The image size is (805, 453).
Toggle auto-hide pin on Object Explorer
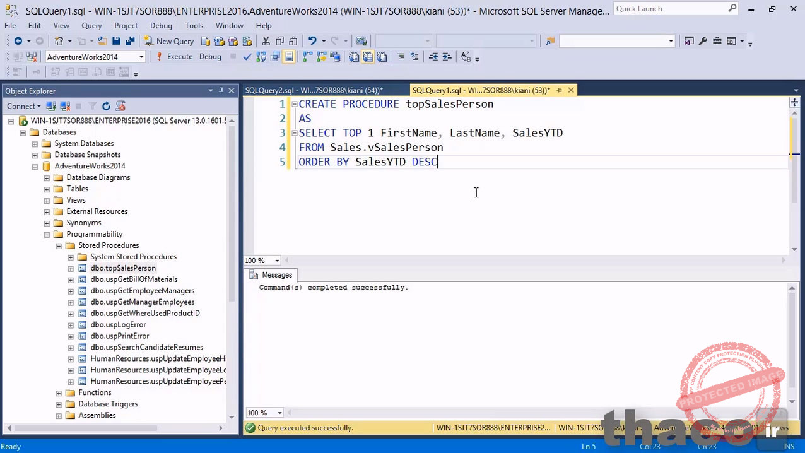tap(221, 90)
